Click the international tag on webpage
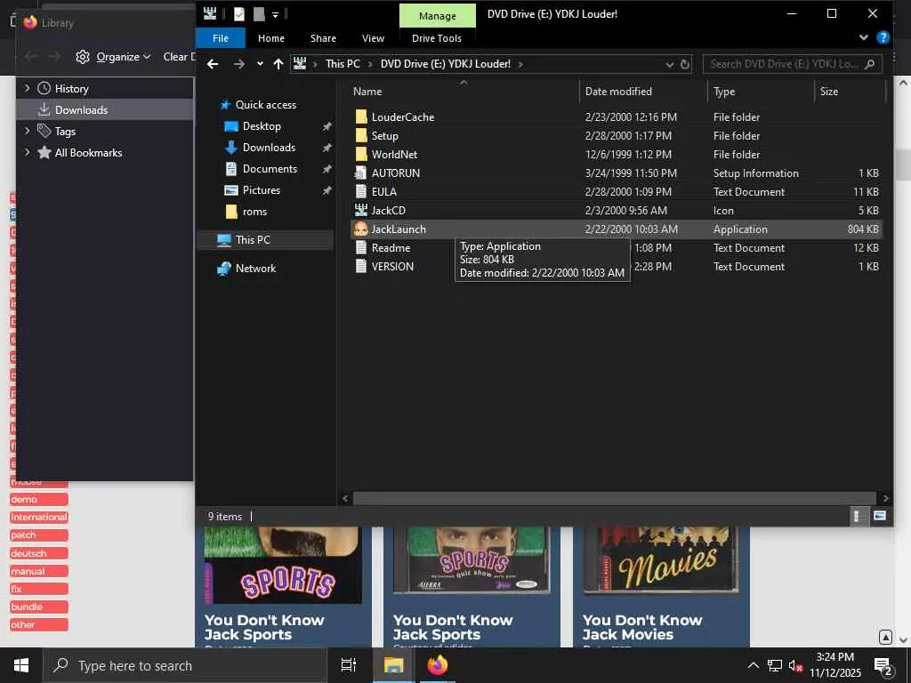The height and width of the screenshot is (683, 911). pos(39,518)
